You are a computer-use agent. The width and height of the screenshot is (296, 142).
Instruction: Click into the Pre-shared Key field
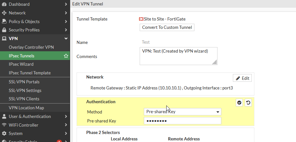coord(182,121)
